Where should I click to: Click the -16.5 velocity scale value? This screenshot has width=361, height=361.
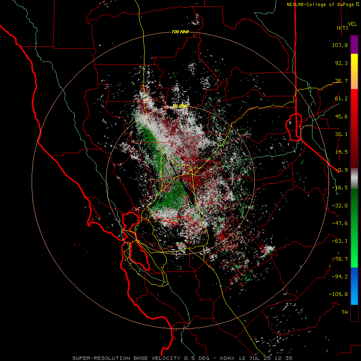[x=340, y=188]
